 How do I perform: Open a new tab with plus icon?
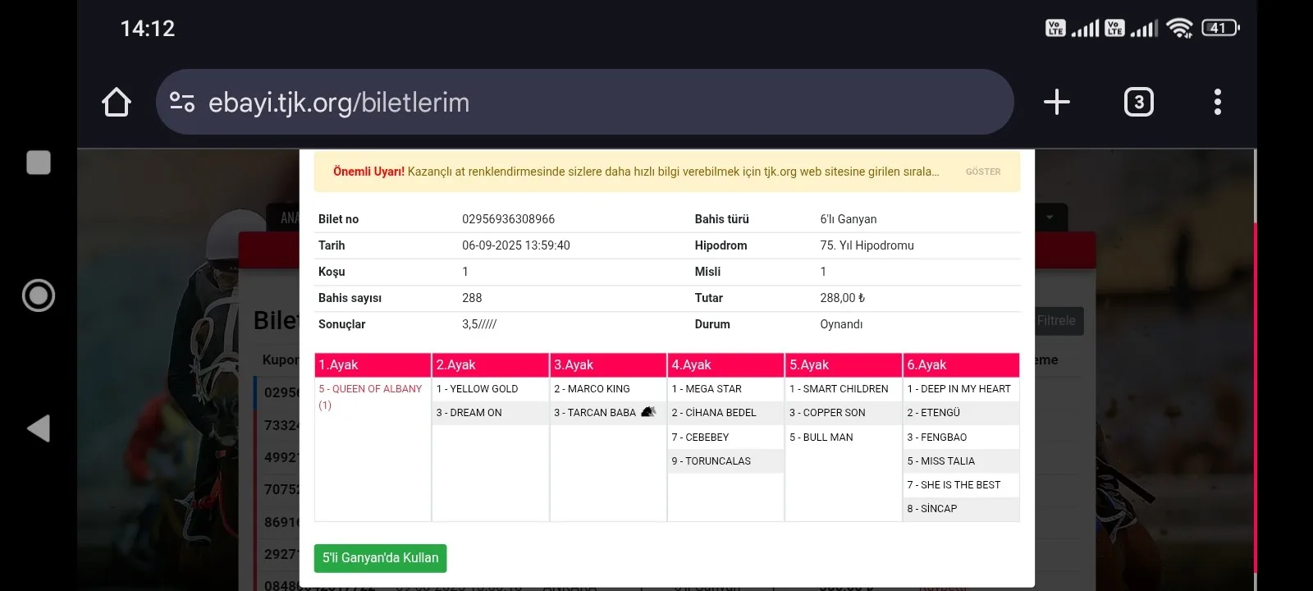[1056, 102]
